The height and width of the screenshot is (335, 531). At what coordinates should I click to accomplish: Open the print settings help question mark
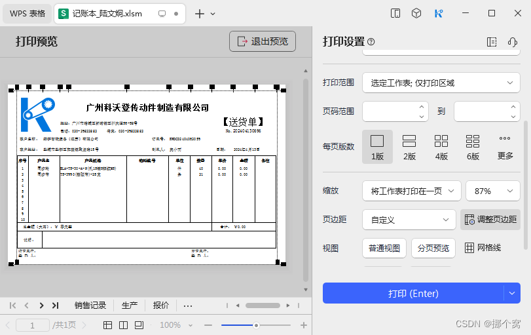(x=371, y=42)
